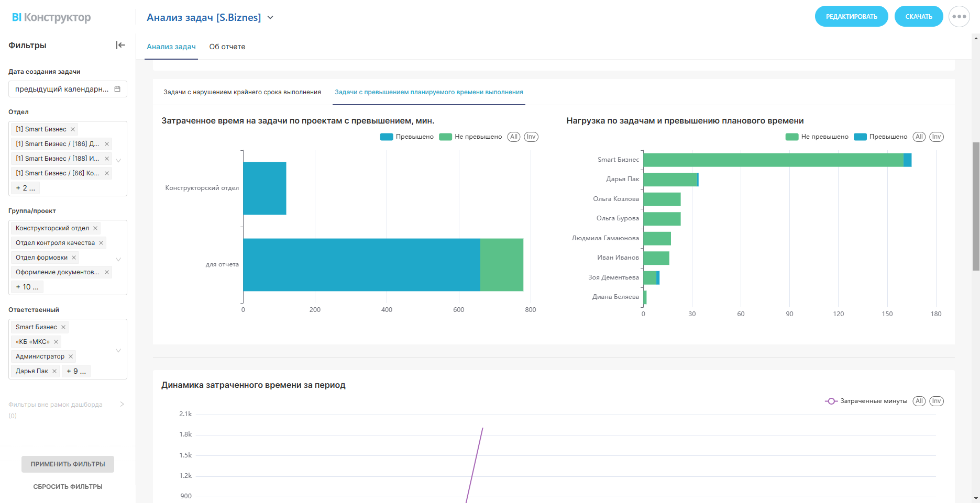This screenshot has height=503, width=980.
Task: Click blue Превышено bar for Конструкторский отдел
Action: click(x=265, y=188)
